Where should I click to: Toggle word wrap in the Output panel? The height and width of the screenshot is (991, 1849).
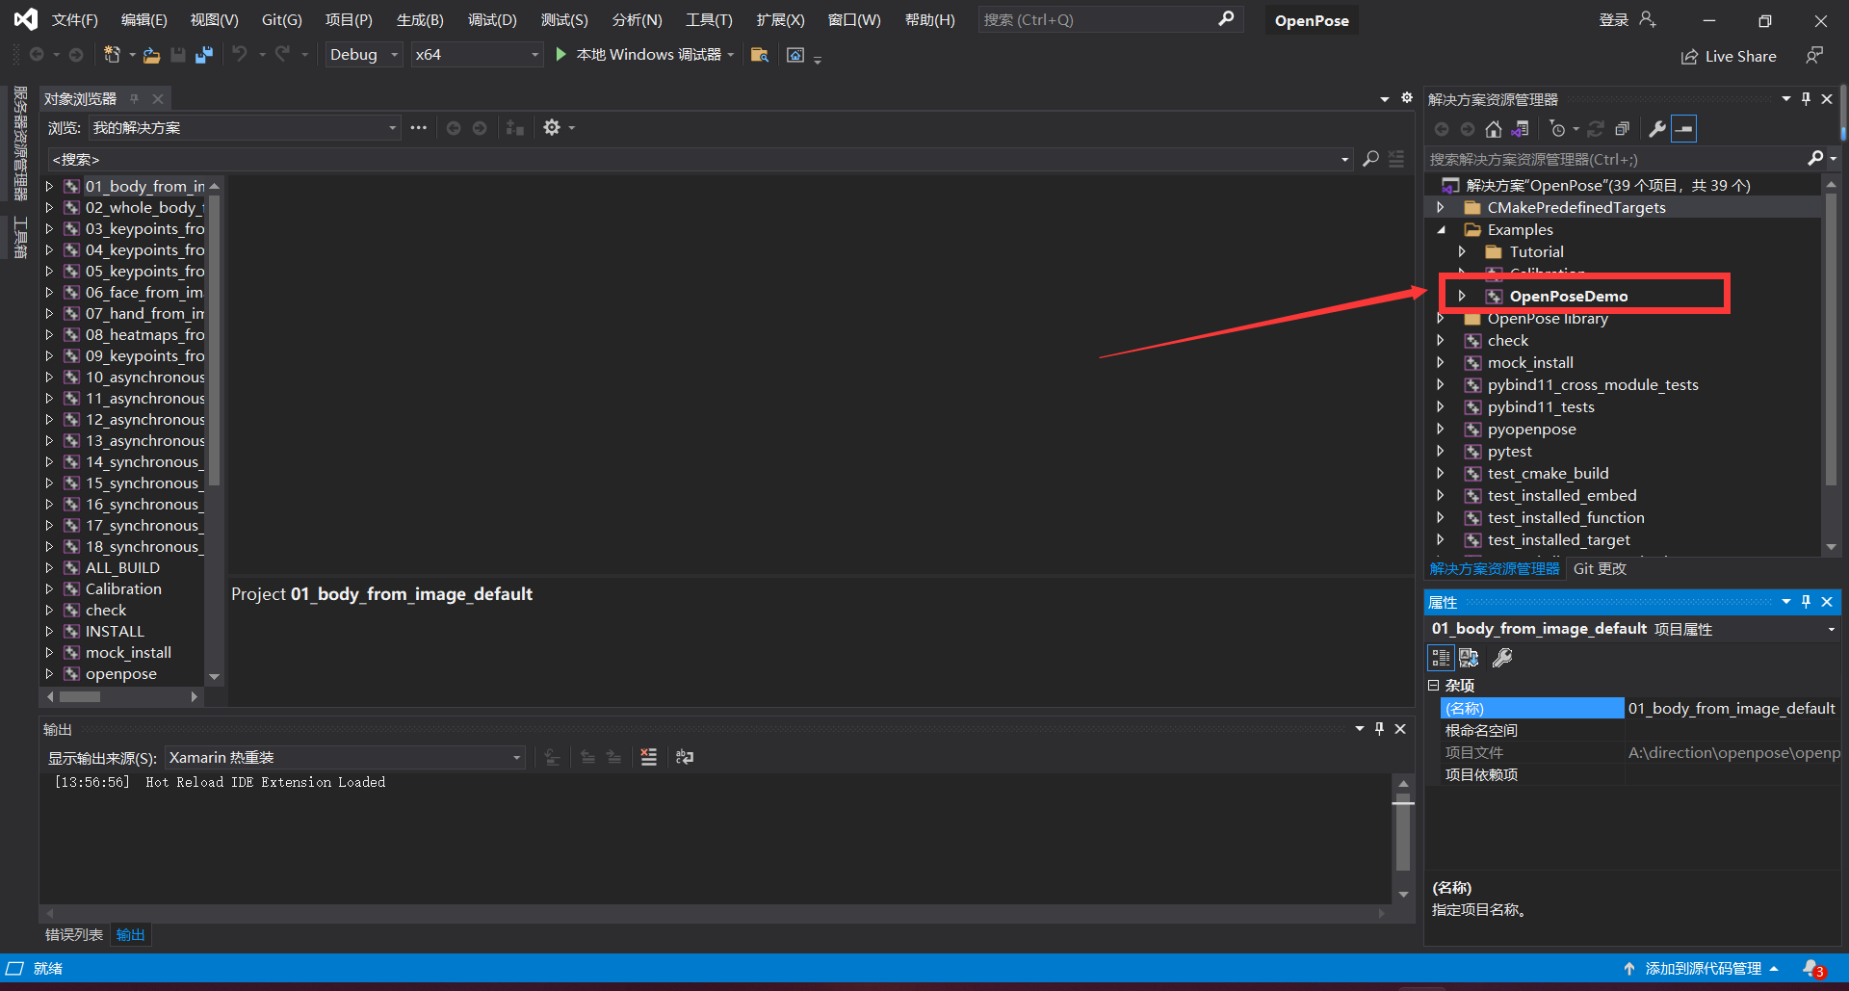pyautogui.click(x=685, y=757)
